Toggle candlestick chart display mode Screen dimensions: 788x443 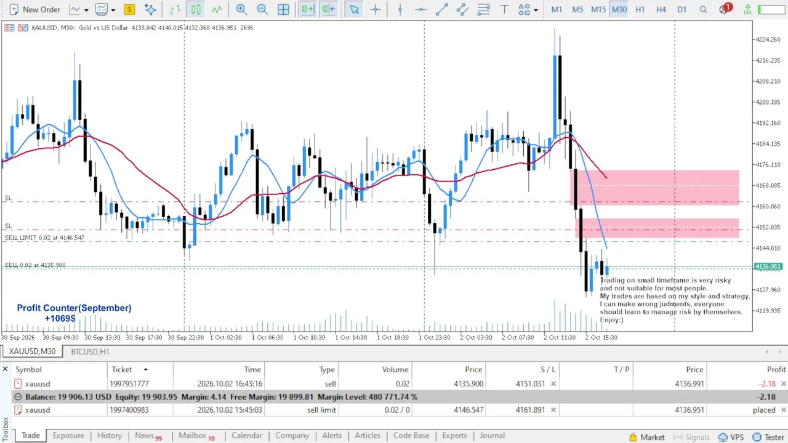click(x=196, y=9)
